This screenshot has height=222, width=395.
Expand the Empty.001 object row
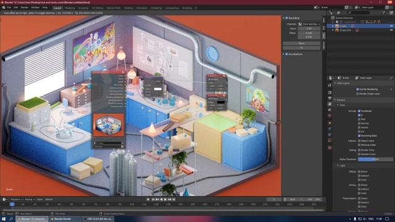pyautogui.click(x=333, y=30)
